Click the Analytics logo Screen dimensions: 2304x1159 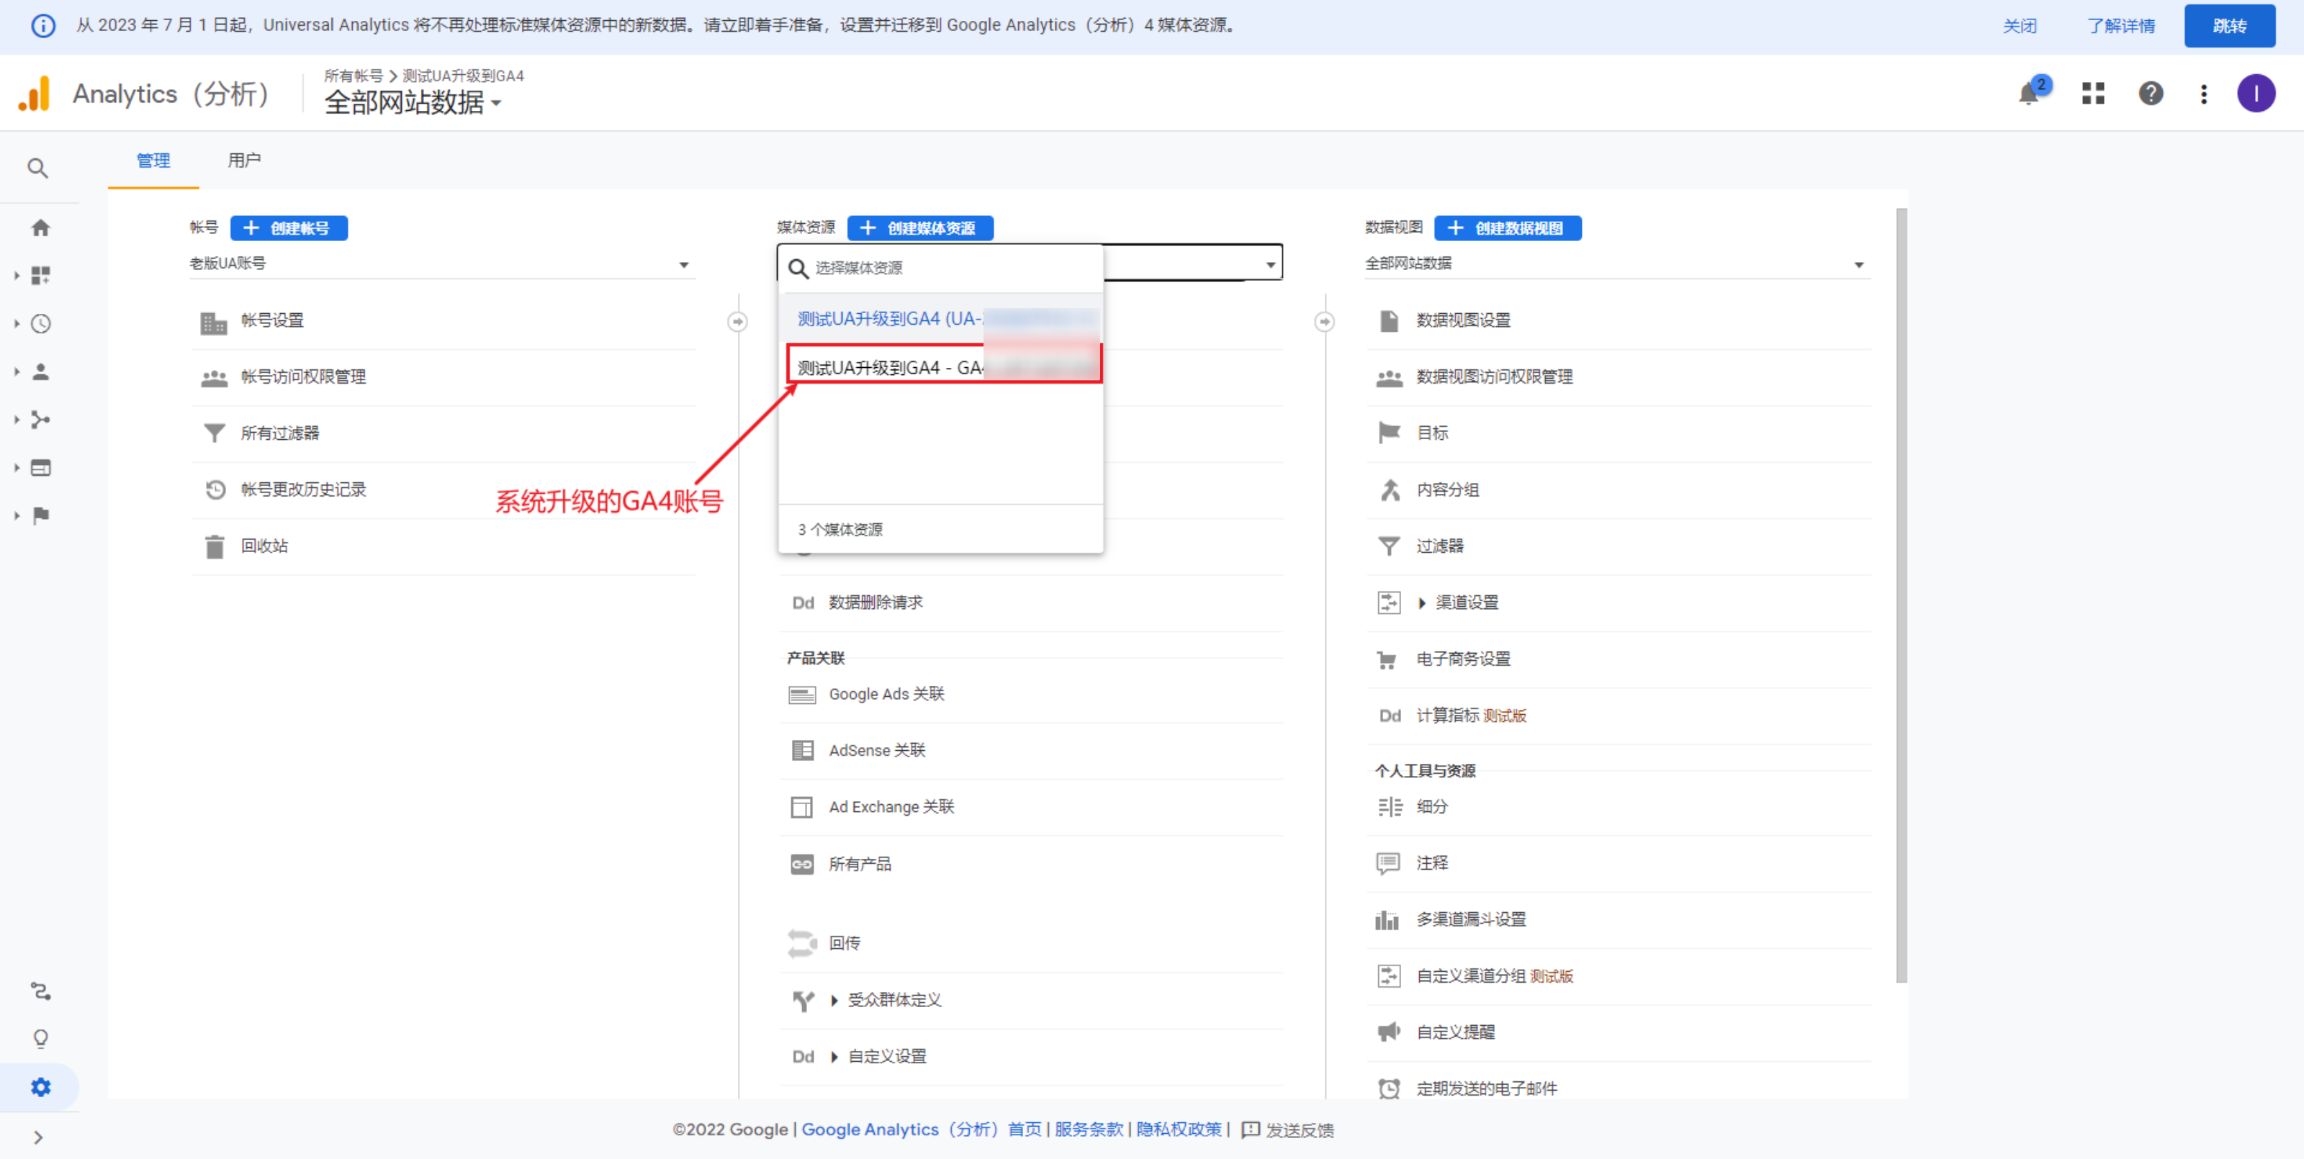[x=34, y=94]
